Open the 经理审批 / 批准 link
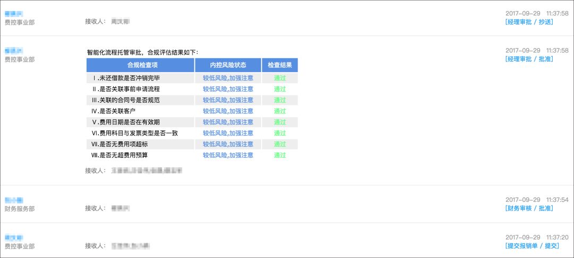The height and width of the screenshot is (258, 574). (x=529, y=59)
